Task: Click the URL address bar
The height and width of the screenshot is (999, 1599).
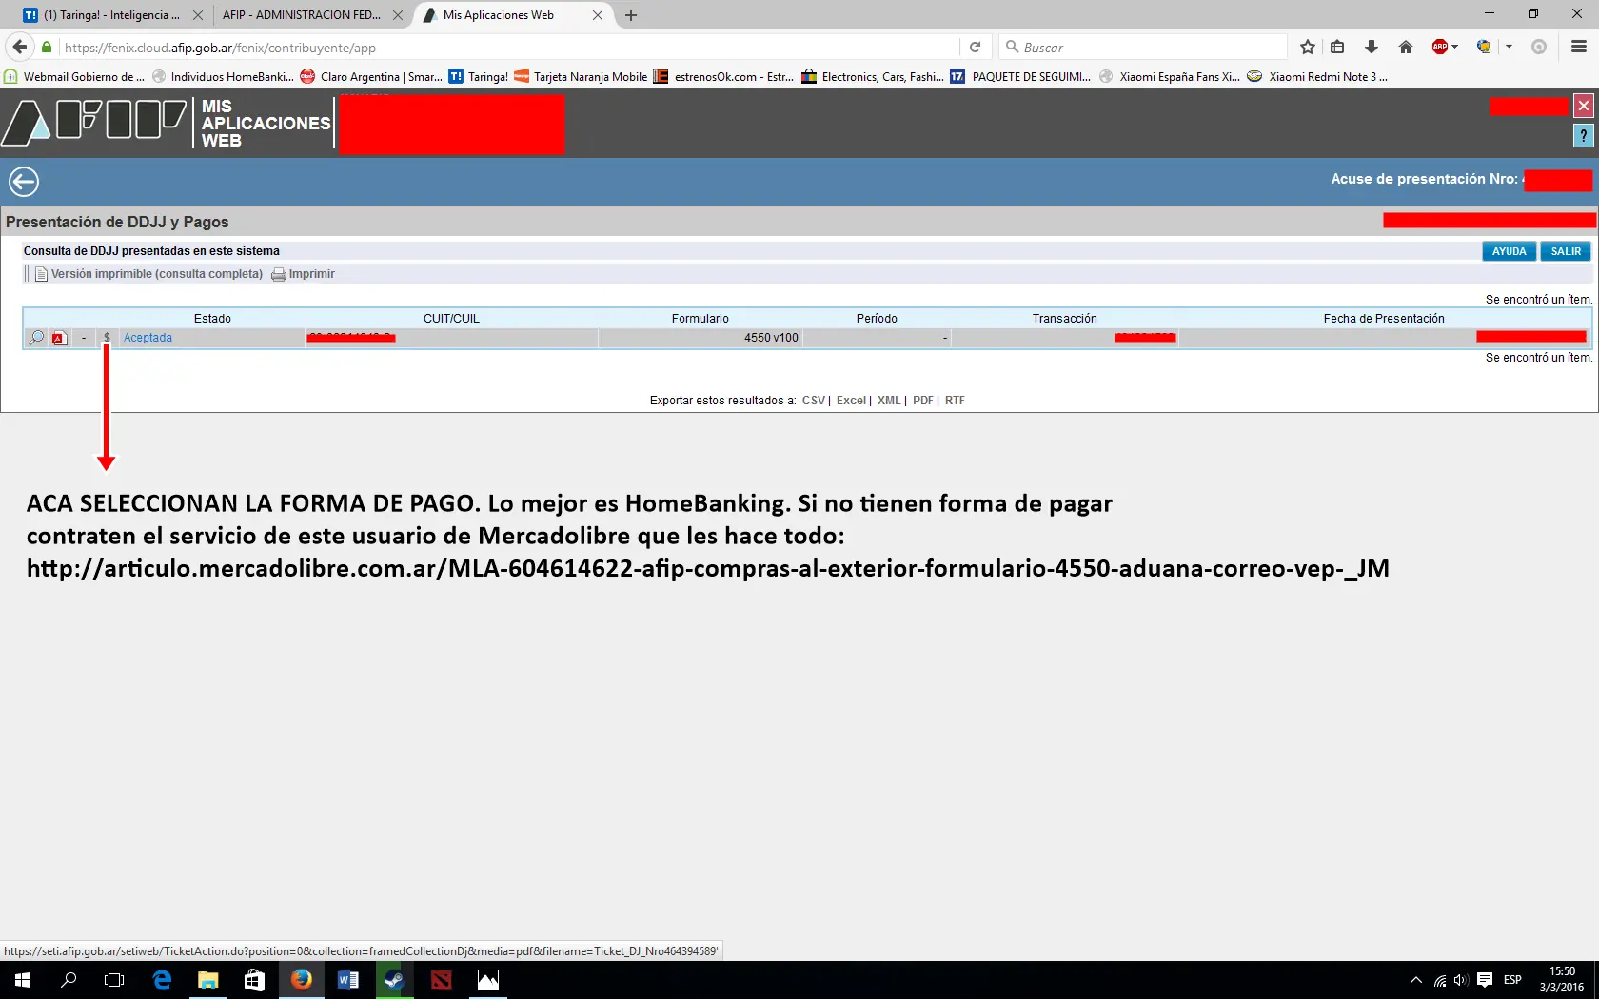Action: click(509, 48)
